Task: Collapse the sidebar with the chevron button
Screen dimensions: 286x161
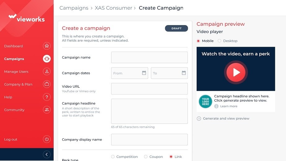Action: [x=47, y=154]
